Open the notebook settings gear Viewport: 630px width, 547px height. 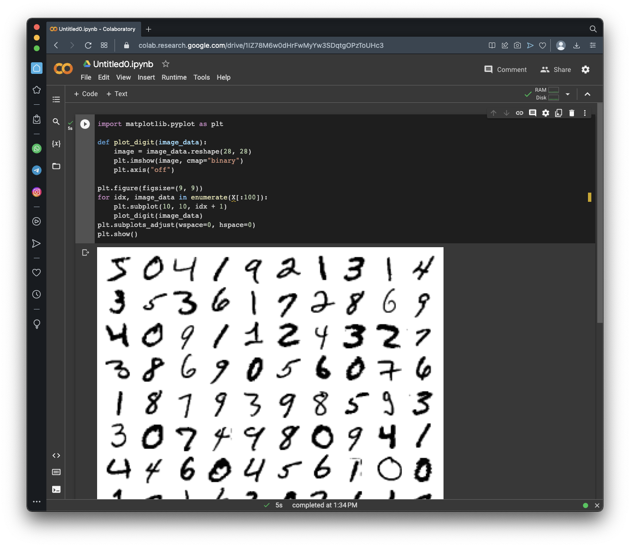pyautogui.click(x=586, y=70)
